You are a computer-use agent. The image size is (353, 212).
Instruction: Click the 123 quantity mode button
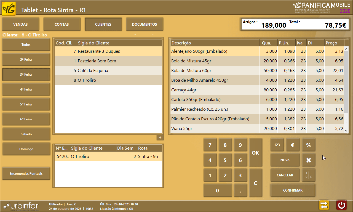277,145
